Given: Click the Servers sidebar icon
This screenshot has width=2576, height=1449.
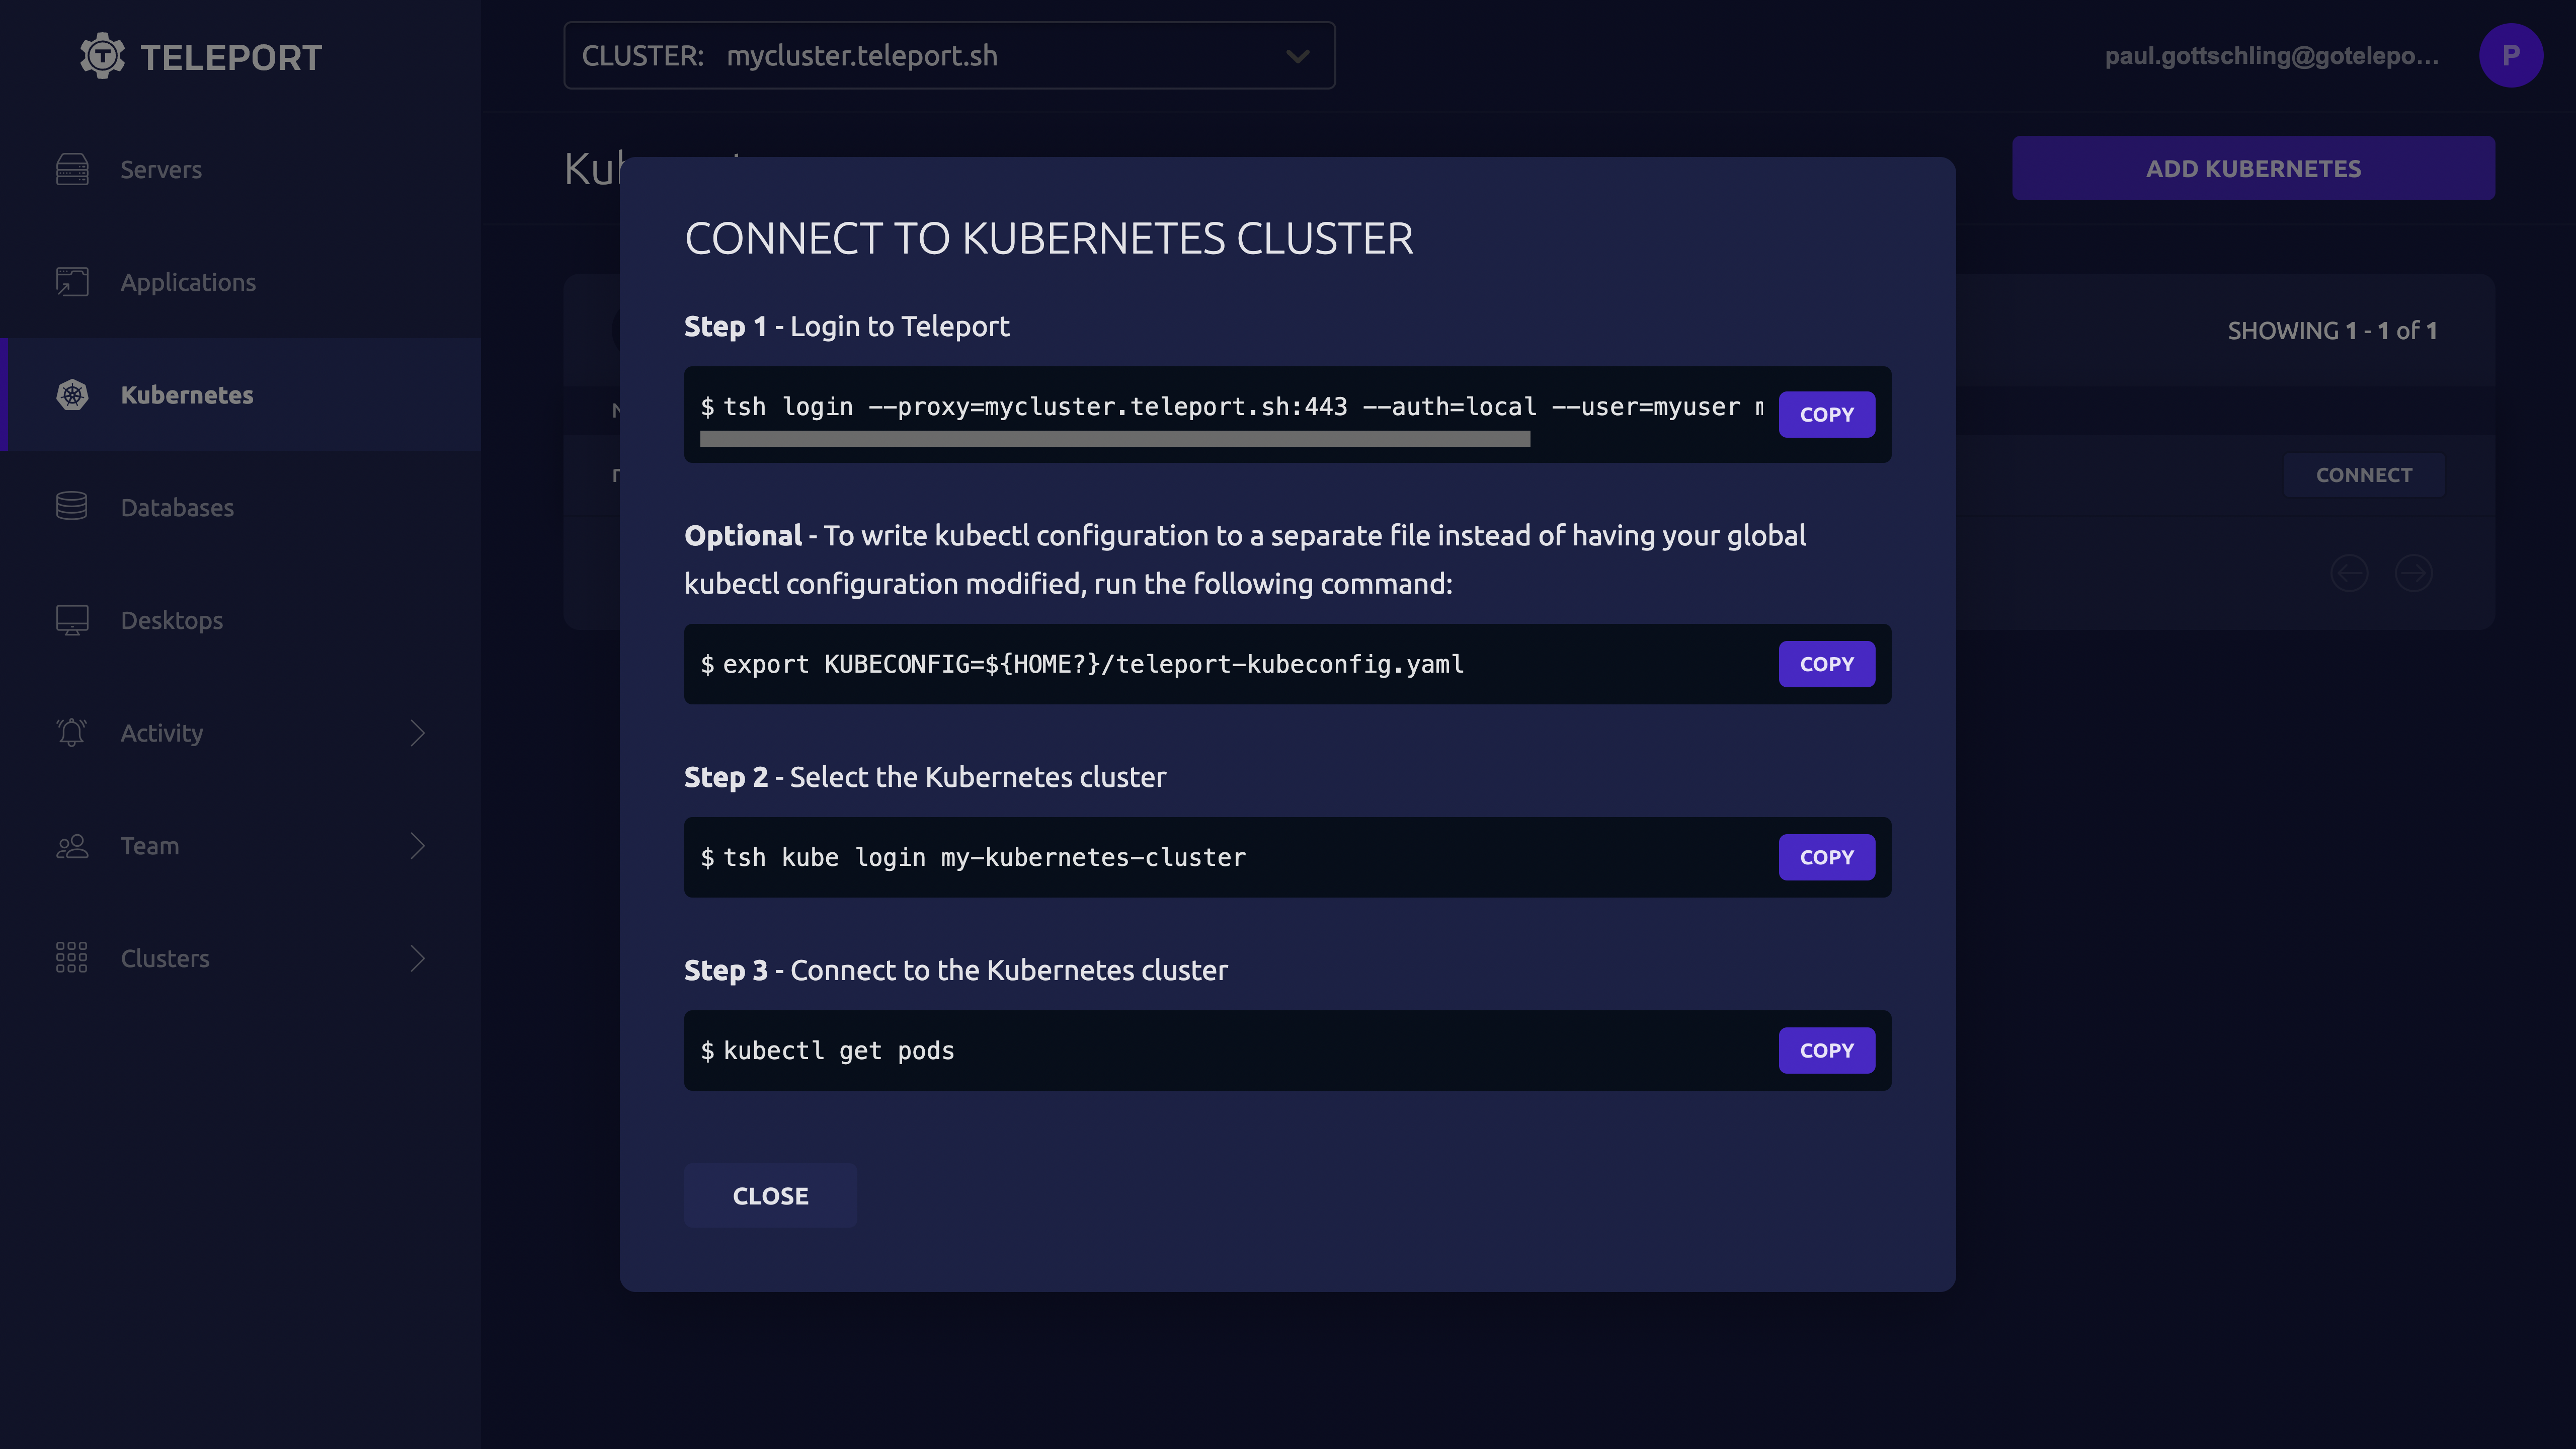Looking at the screenshot, I should (72, 169).
